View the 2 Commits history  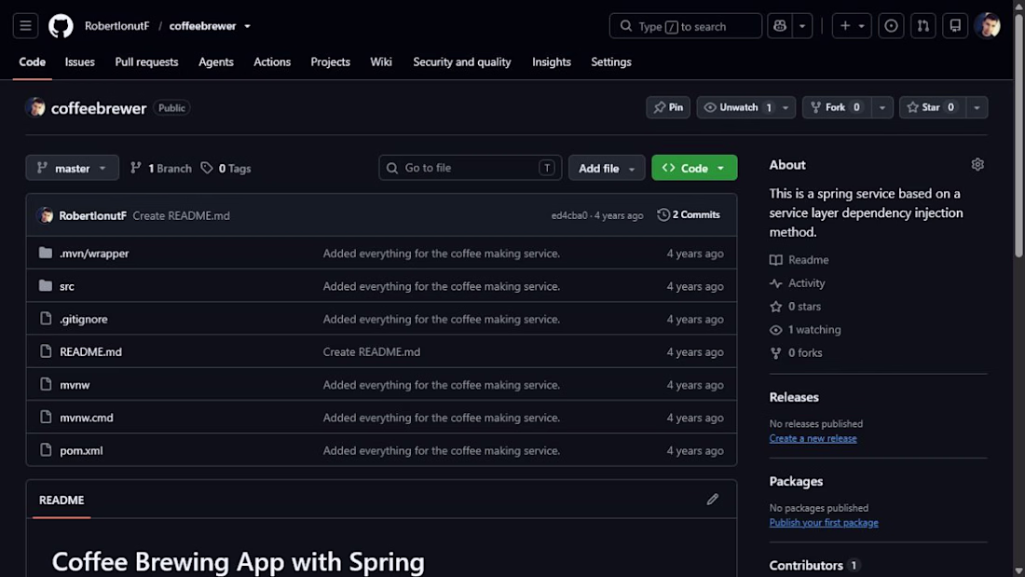point(689,214)
